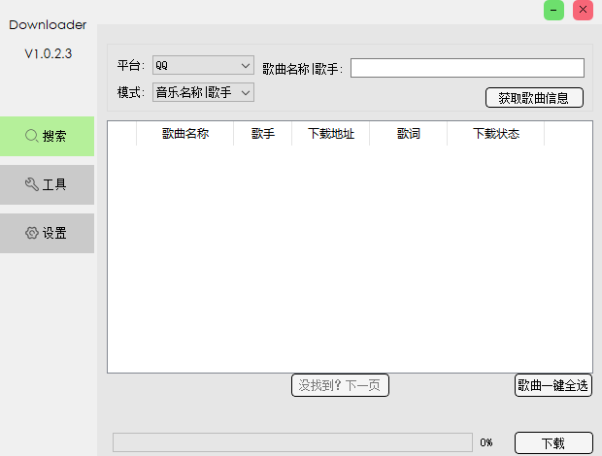Viewport: 602px width, 456px height.
Task: Click the download progress bar
Action: click(x=292, y=442)
